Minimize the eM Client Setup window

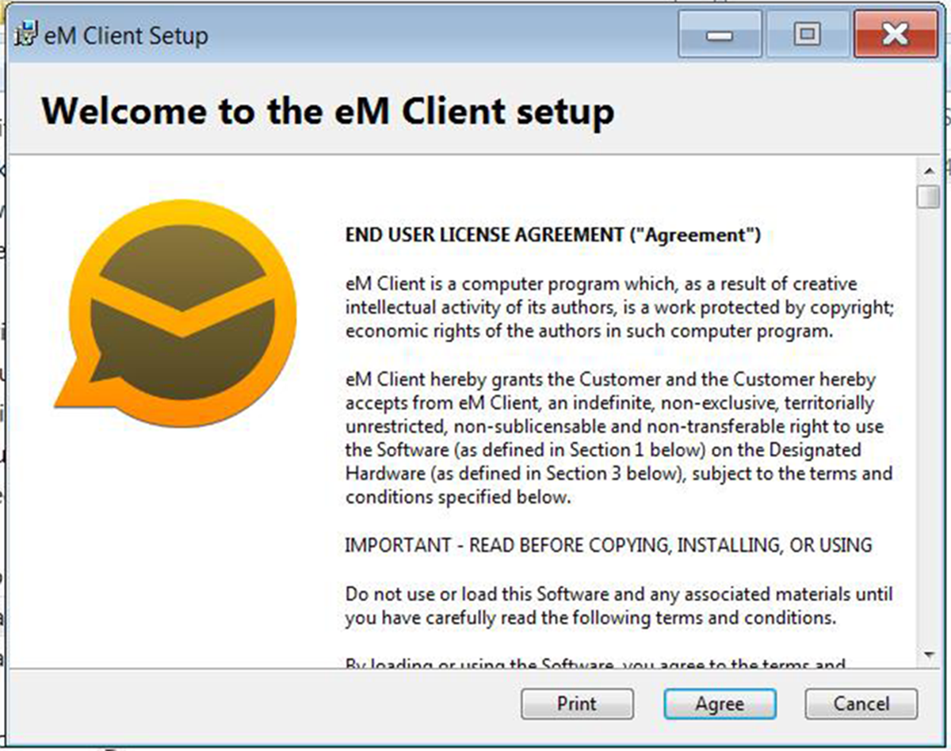[720, 34]
